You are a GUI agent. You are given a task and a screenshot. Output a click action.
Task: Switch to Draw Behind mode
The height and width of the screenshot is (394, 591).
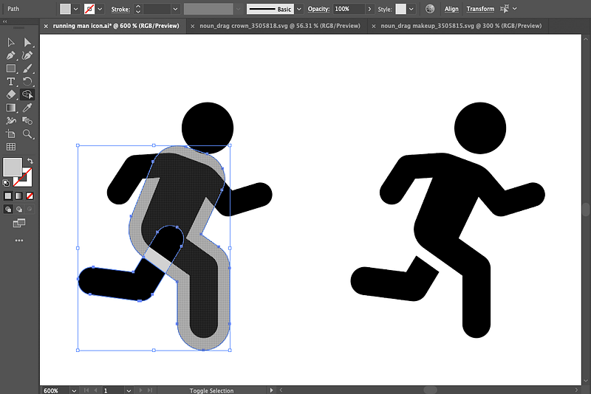coord(19,210)
